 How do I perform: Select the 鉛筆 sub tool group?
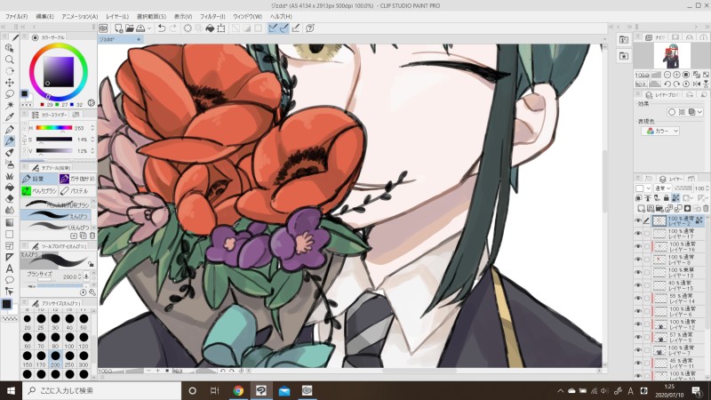tap(39, 180)
